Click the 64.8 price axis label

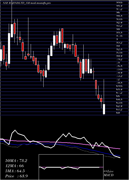coord(120,99)
